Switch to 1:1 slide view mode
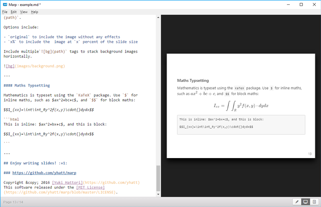The image size is (321, 207). point(305,202)
